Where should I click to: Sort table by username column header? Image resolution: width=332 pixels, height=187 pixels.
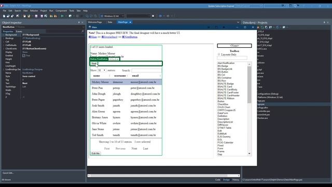click(120, 76)
